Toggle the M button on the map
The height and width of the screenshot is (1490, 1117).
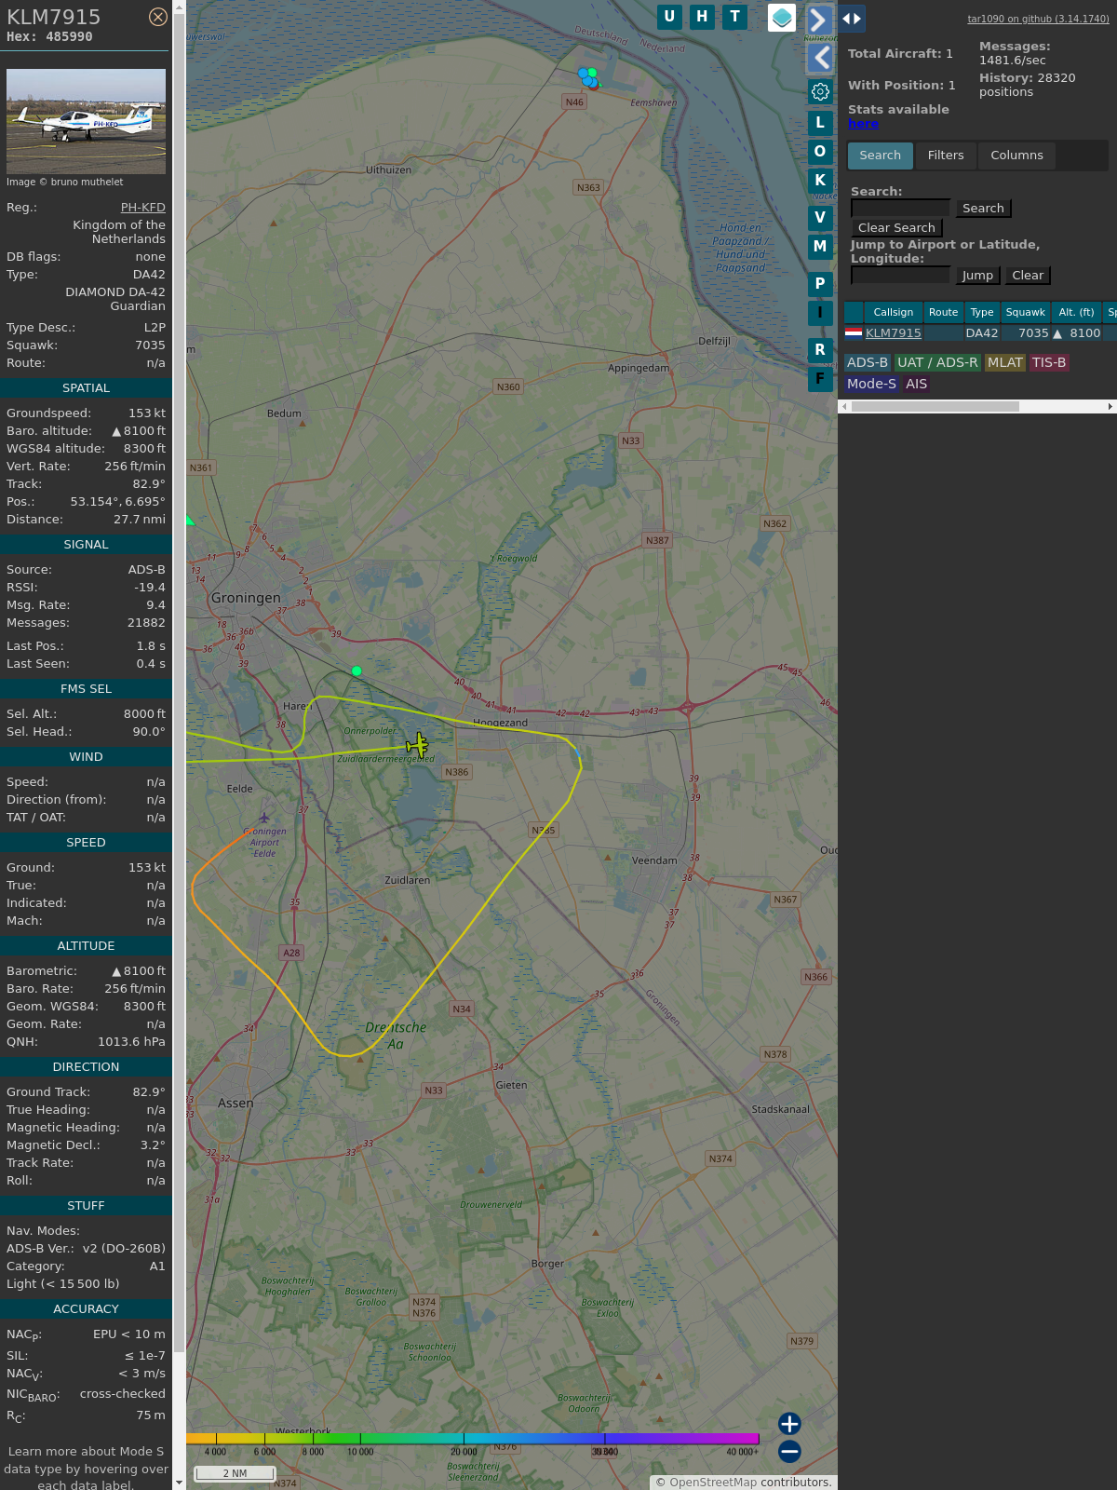(x=820, y=247)
